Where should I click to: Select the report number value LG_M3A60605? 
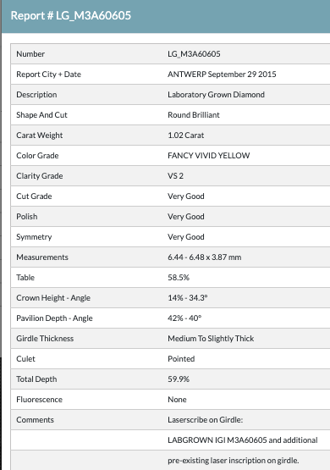194,54
